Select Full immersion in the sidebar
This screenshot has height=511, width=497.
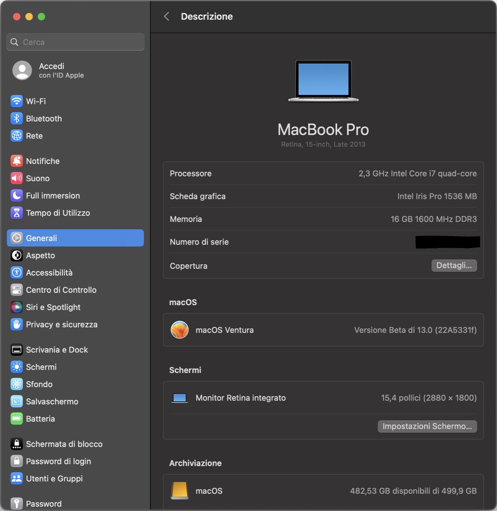[75, 195]
